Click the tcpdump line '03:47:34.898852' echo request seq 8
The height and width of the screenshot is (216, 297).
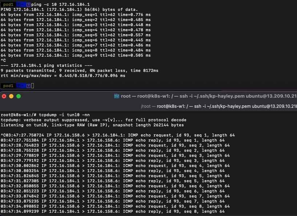tap(115, 207)
